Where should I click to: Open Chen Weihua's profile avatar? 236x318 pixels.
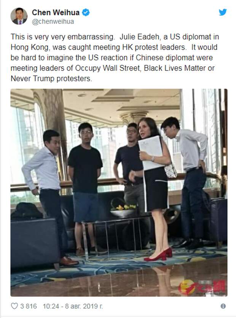click(19, 16)
